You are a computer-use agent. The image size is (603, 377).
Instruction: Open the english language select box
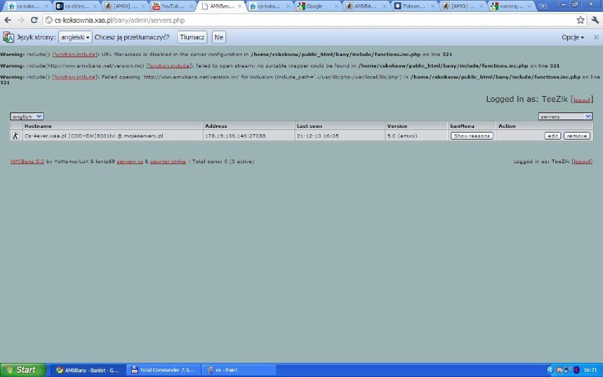point(27,116)
